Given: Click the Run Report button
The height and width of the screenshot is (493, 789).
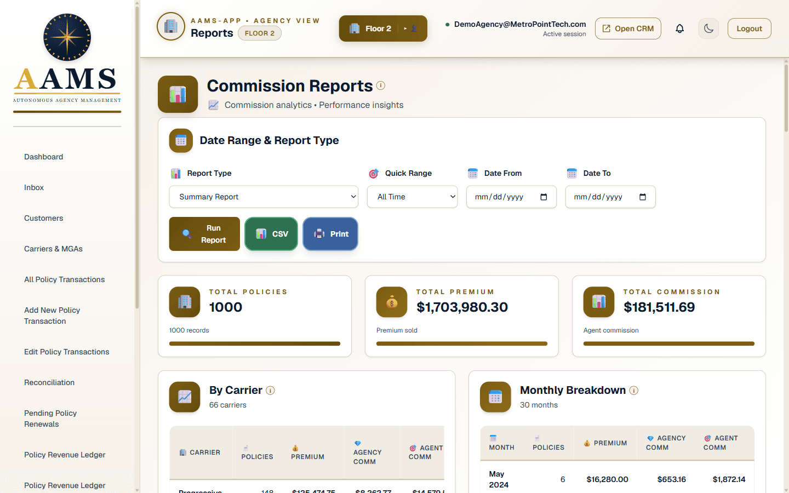Looking at the screenshot, I should (204, 234).
